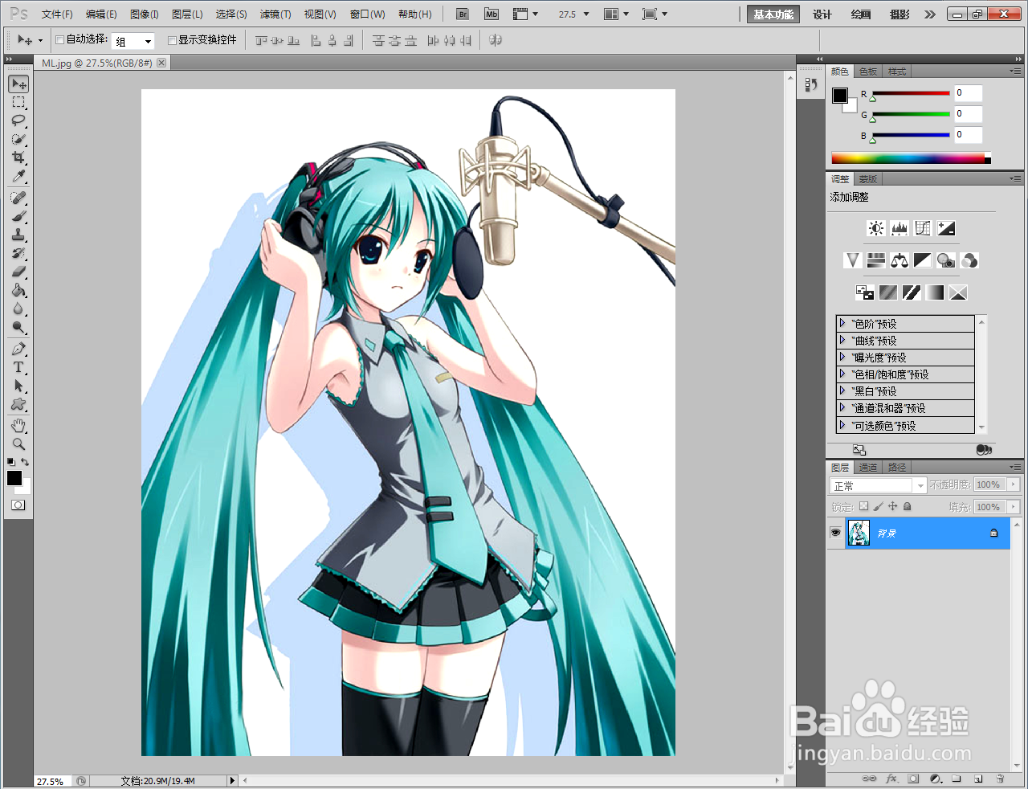Select the Eyedropper tool

(18, 177)
